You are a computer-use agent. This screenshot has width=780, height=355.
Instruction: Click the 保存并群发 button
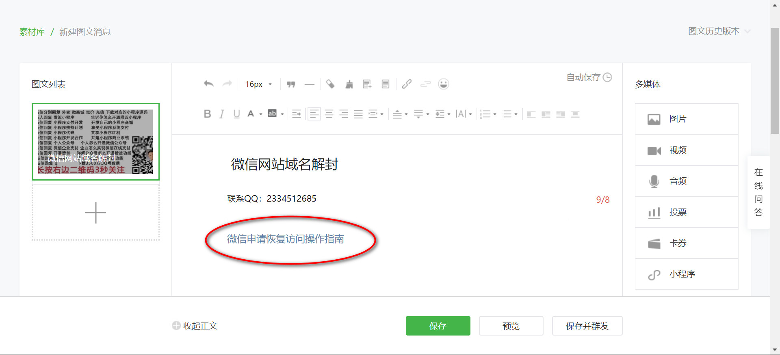[x=587, y=326]
